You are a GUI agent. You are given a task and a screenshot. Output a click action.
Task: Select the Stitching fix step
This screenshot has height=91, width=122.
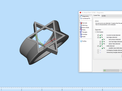coord(84,25)
